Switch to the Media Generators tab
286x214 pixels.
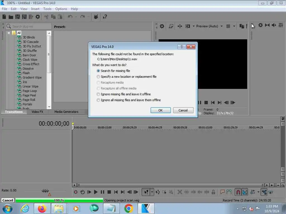pos(66,112)
